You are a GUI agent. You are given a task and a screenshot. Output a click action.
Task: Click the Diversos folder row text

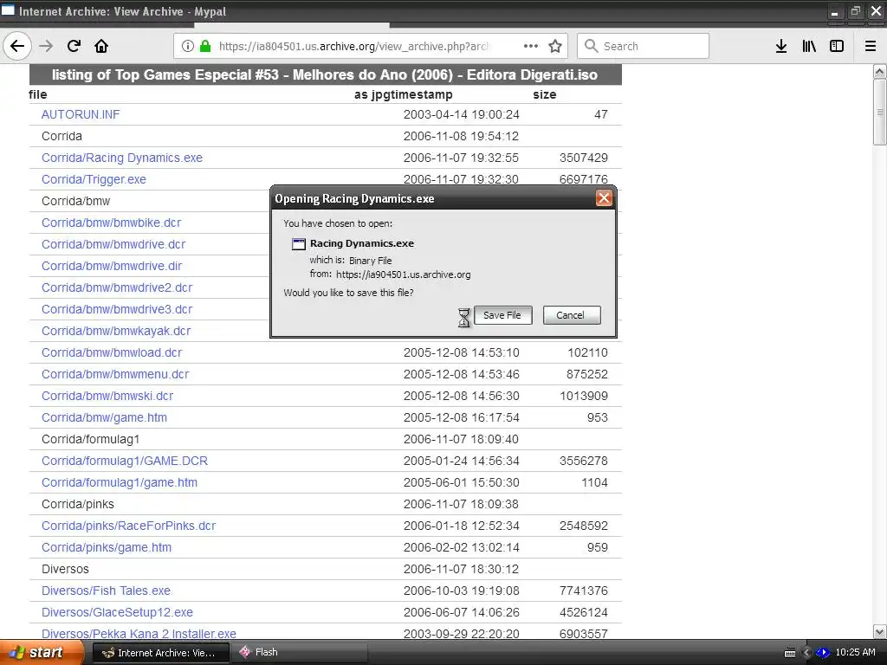pos(65,569)
